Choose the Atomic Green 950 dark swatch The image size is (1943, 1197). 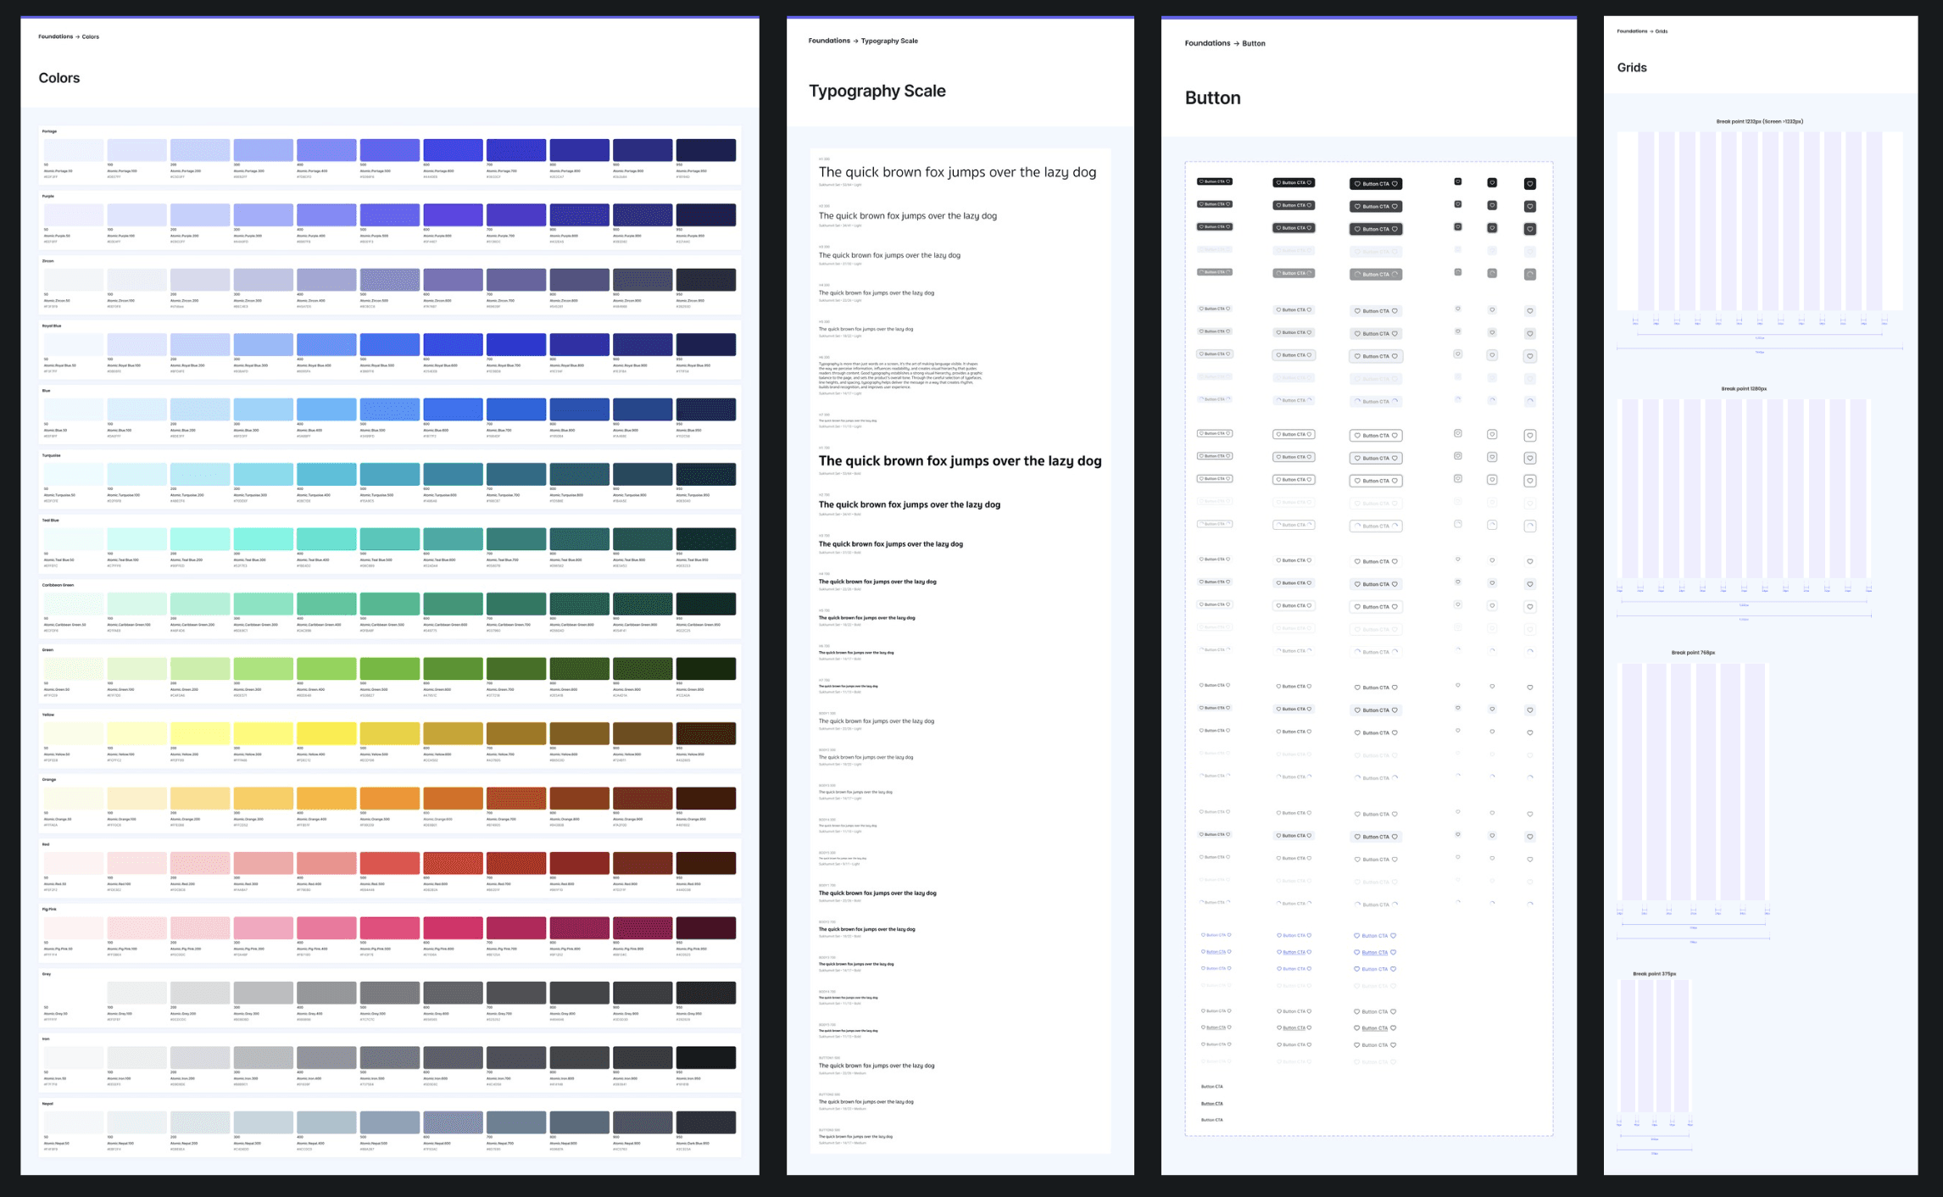click(x=705, y=669)
